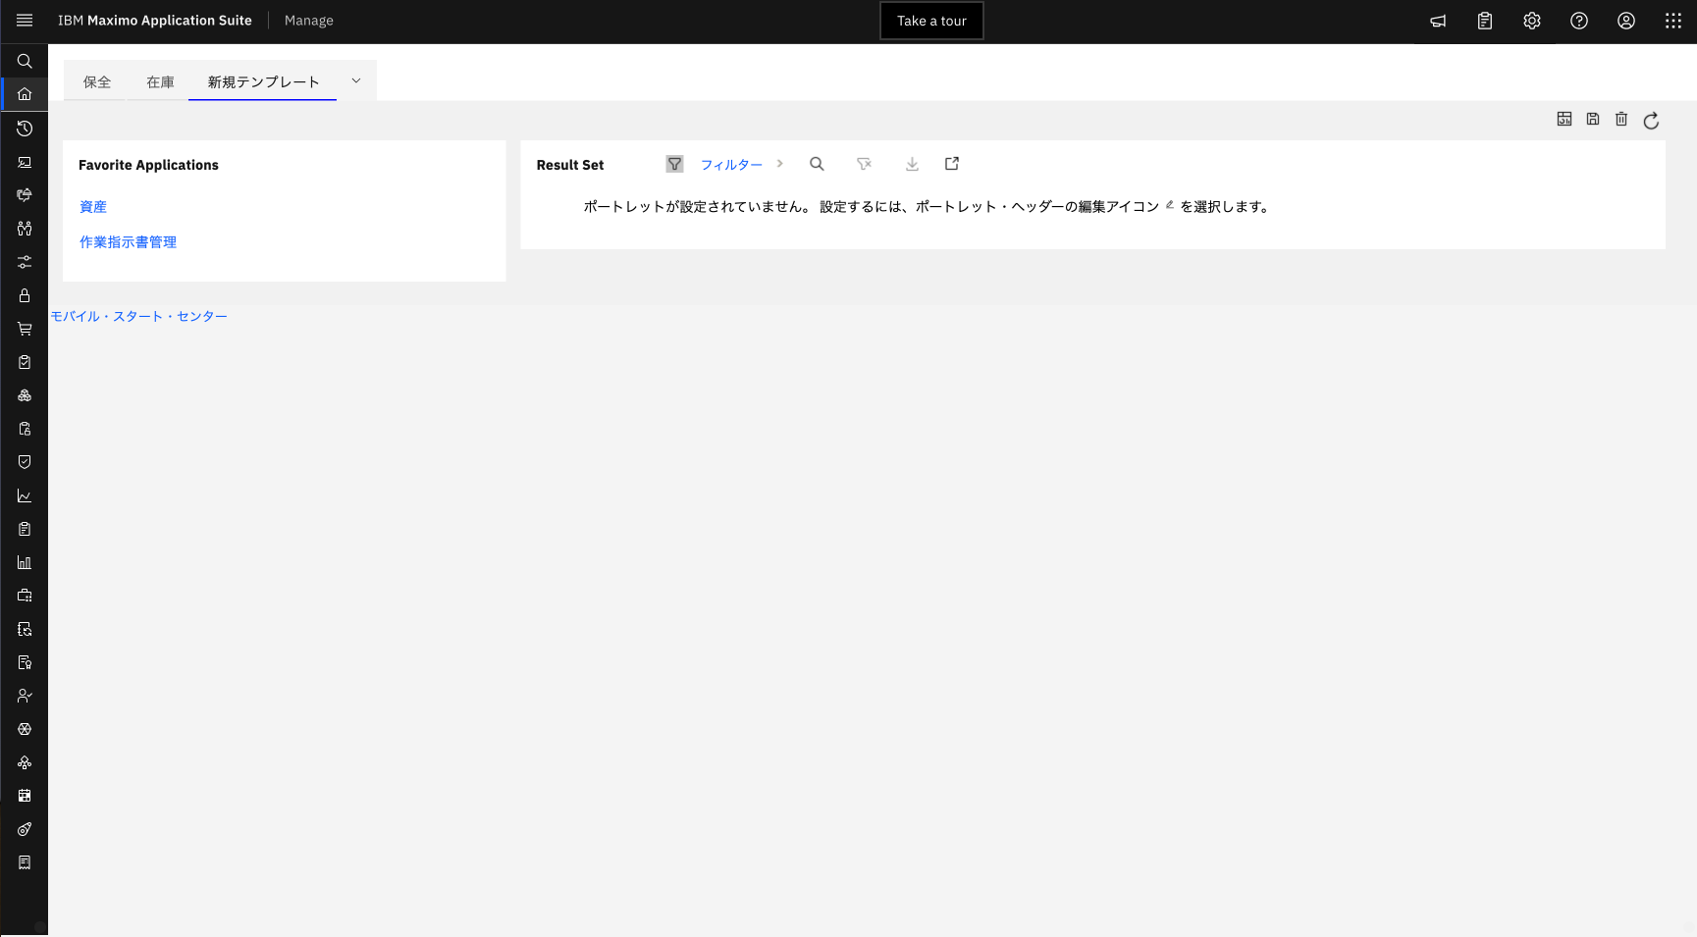1697x937 pixels.
Task: Click the Take a tour button
Action: point(931,21)
